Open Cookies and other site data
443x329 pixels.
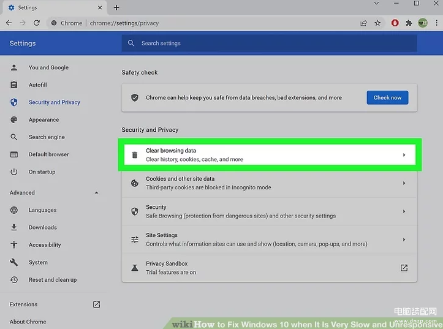[x=269, y=183]
